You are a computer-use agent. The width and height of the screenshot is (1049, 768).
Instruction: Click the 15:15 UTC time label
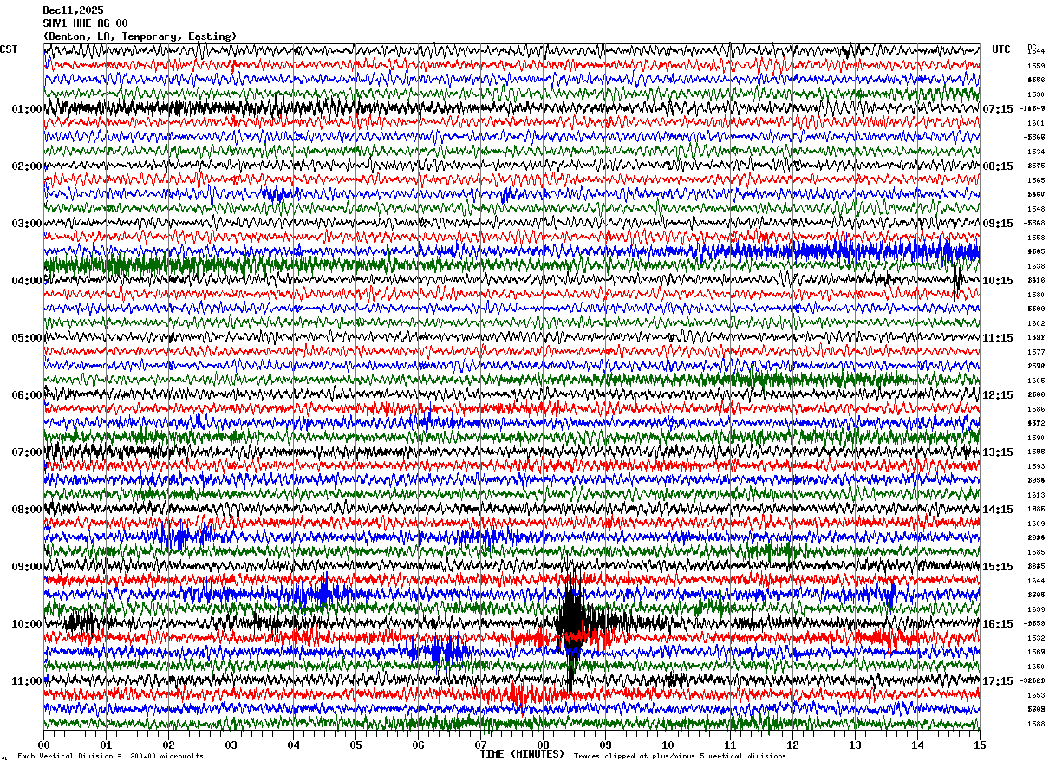pyautogui.click(x=998, y=567)
